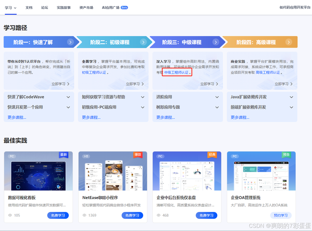Expand 如何获取学习资源与帮助 chevron

click(x=143, y=97)
